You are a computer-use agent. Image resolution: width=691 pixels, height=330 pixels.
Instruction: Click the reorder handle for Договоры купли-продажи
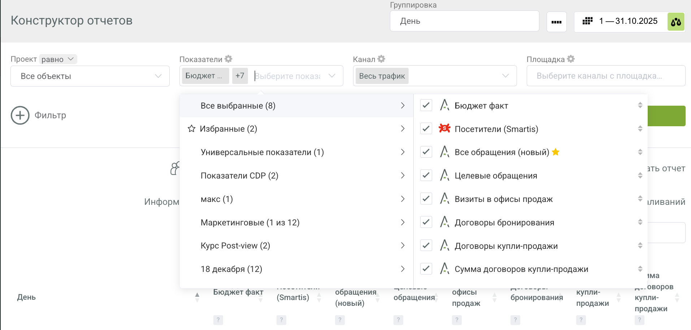(x=640, y=246)
